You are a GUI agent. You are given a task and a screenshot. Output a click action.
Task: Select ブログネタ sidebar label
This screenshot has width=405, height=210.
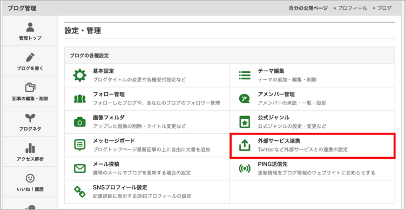(30, 129)
